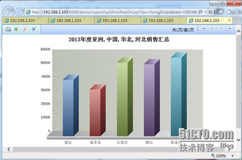Viewport: 242px width, 160px height.
Task: Click the 30000 y-axis value
Action: (x=45, y=90)
